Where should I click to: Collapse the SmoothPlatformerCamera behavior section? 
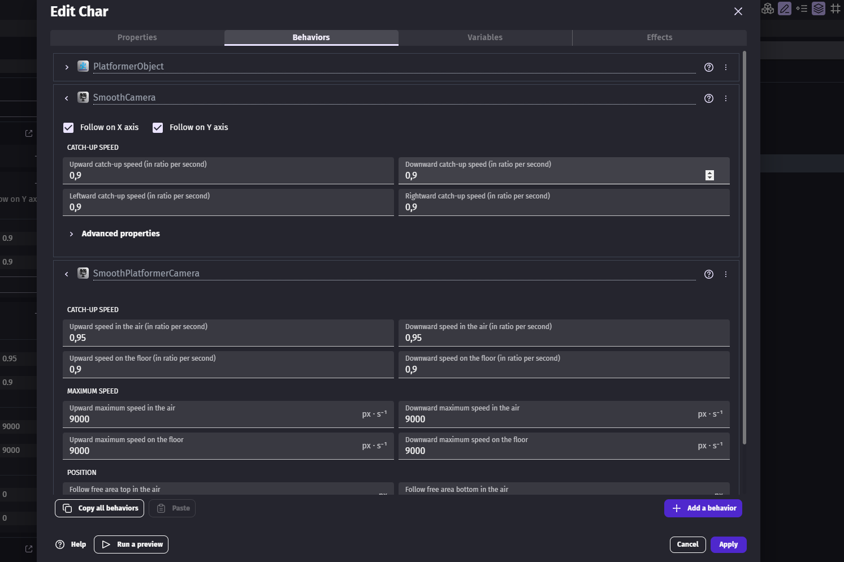coord(67,274)
